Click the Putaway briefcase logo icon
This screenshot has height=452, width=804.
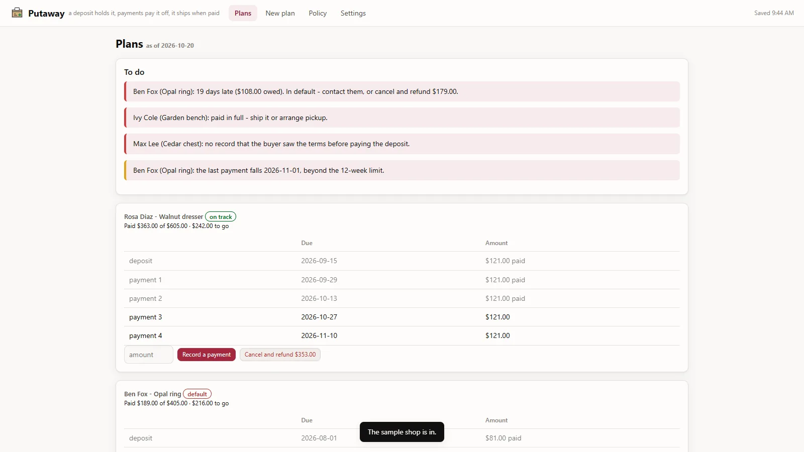pyautogui.click(x=17, y=13)
